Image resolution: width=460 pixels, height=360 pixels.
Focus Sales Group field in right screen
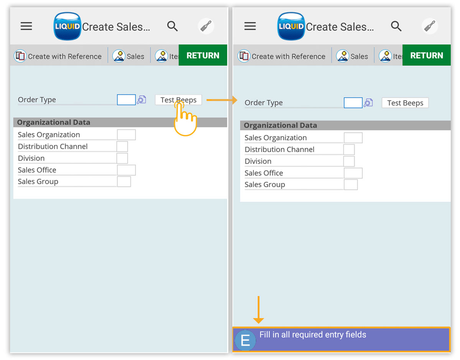point(351,185)
